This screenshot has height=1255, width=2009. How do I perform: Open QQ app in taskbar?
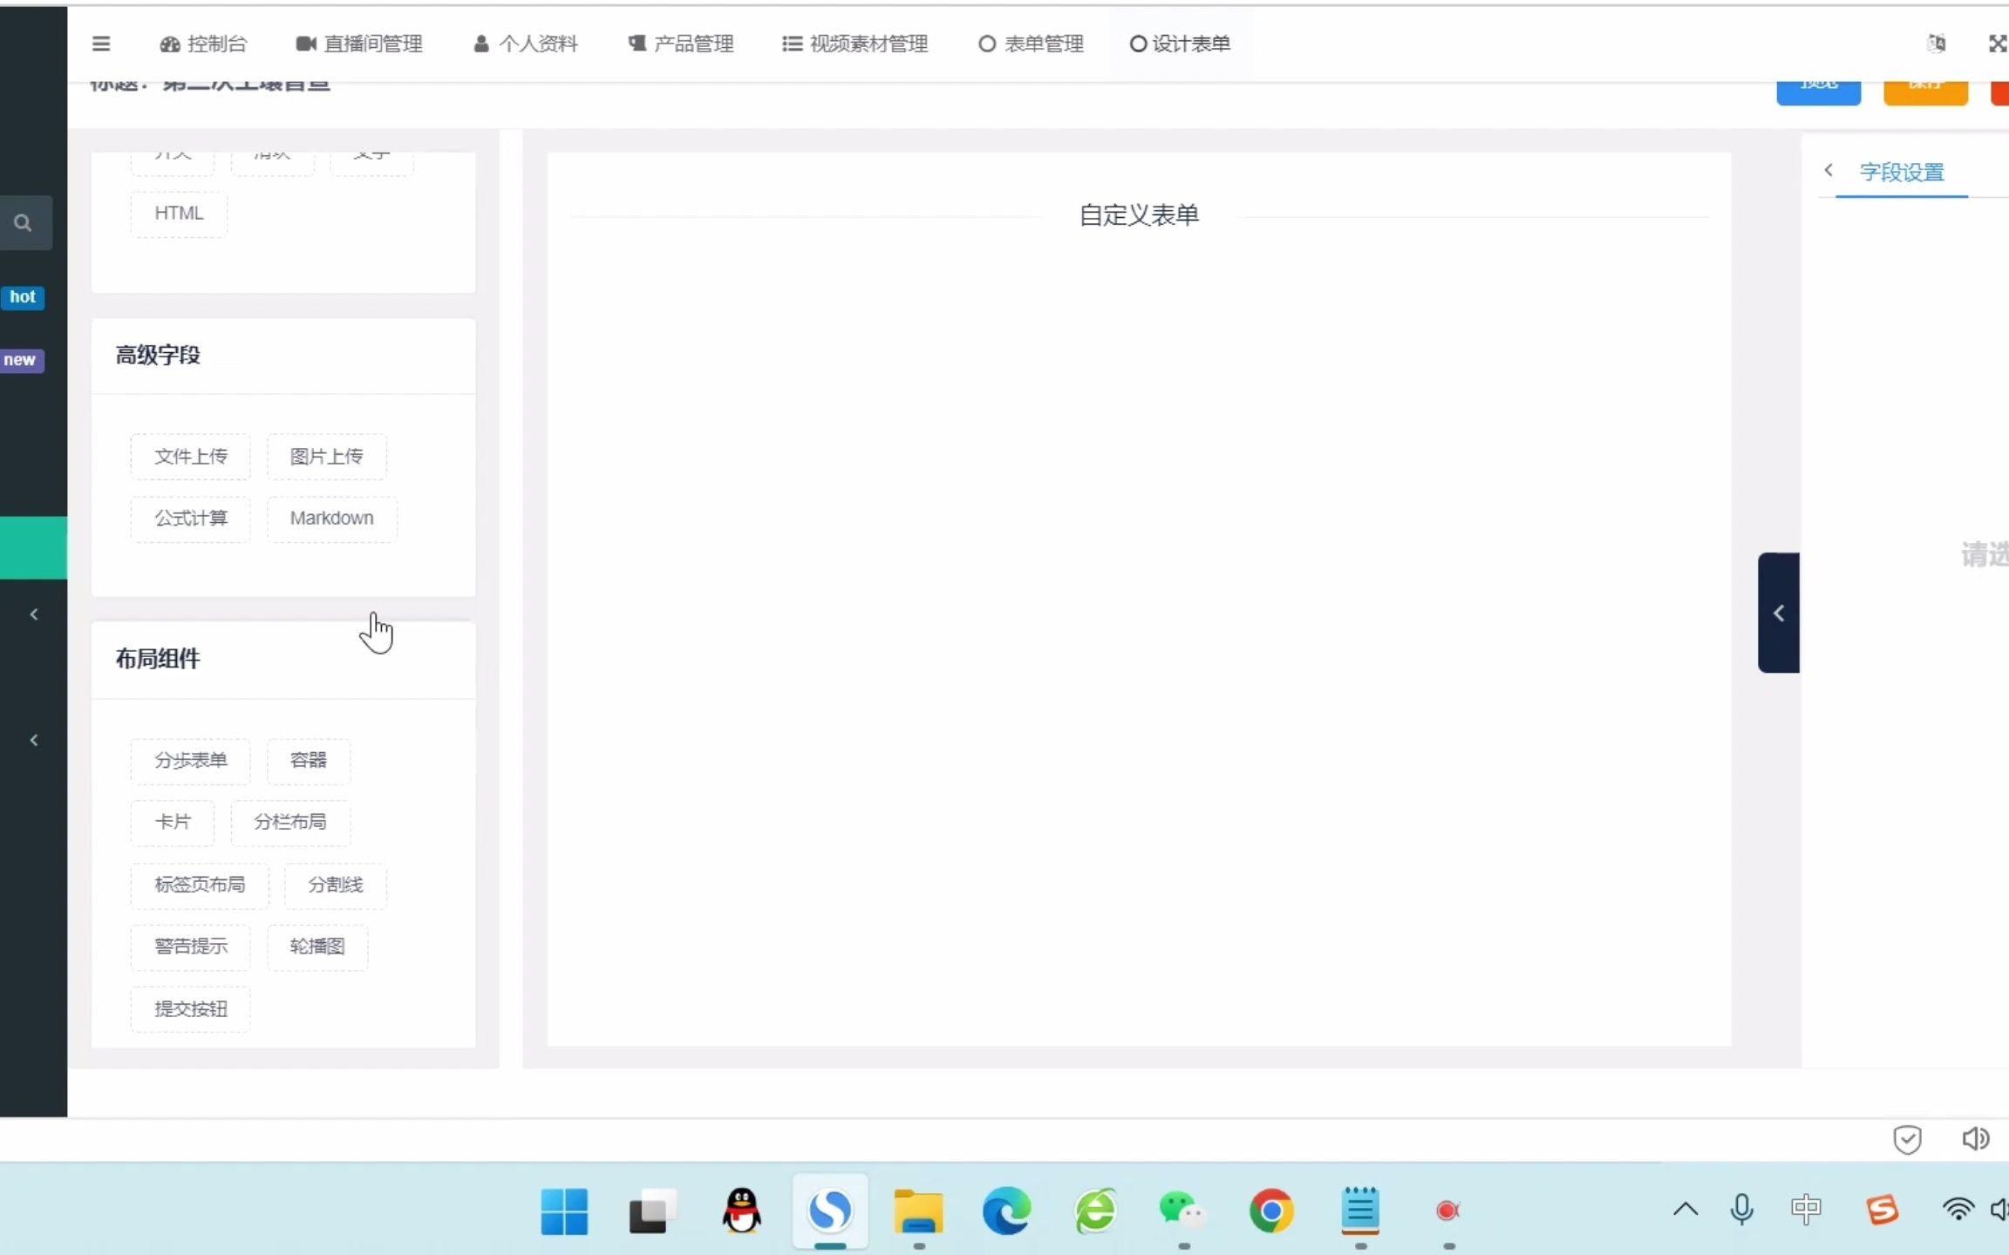click(x=738, y=1211)
